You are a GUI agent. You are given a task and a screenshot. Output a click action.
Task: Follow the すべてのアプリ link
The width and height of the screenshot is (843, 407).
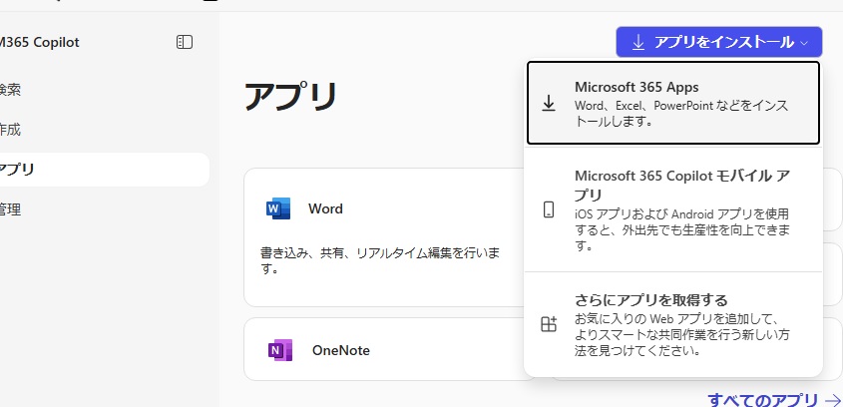(774, 400)
